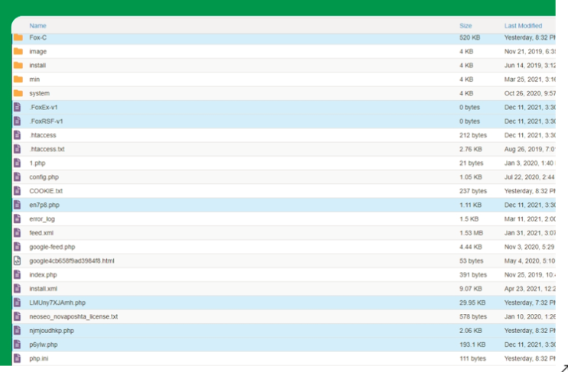Sort by the Last Modified column header

click(x=523, y=26)
